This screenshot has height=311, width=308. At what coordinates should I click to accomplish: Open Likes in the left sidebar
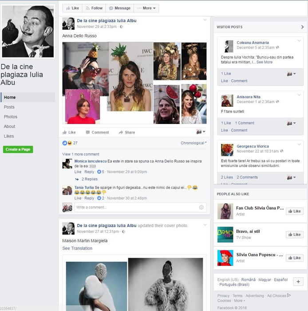pos(9,136)
